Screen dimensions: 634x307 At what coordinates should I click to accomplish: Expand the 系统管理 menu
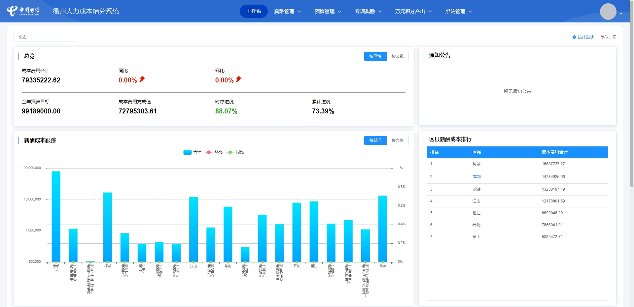click(459, 12)
